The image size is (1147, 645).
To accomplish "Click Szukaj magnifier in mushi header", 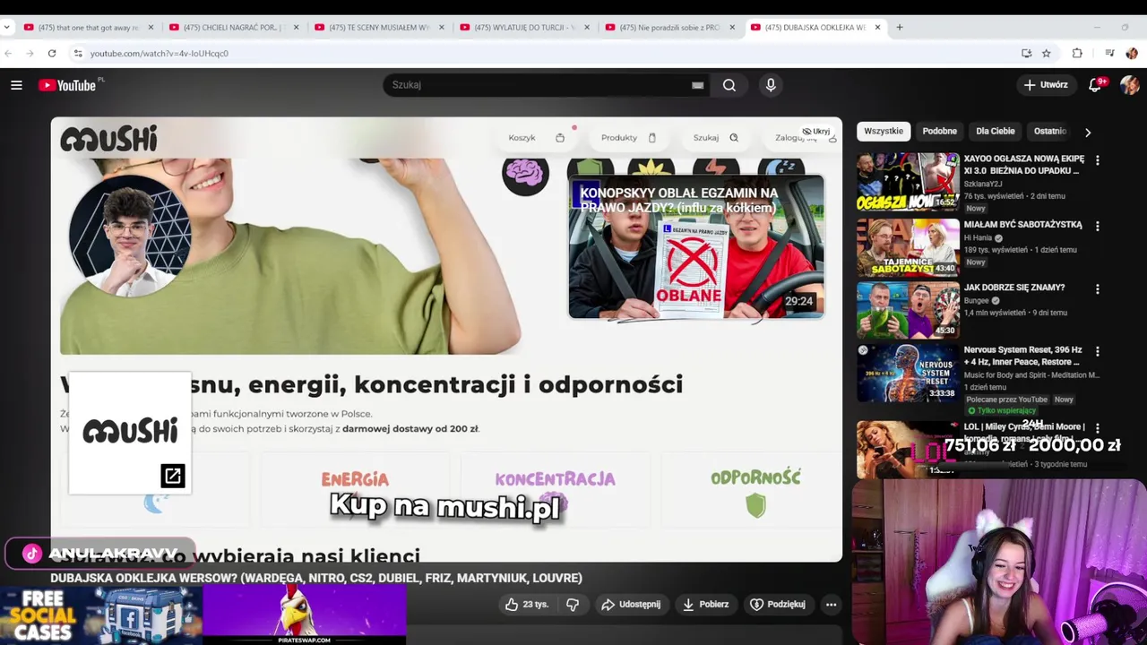I will tap(734, 138).
